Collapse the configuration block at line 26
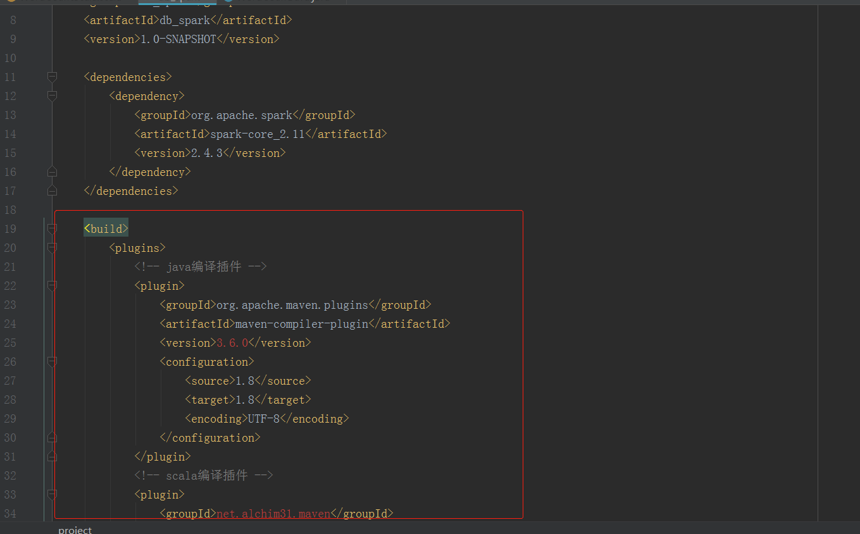 pos(52,361)
